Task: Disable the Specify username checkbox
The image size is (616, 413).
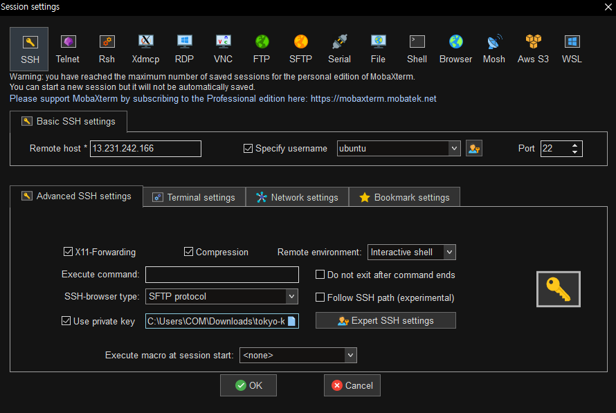Action: pos(248,149)
